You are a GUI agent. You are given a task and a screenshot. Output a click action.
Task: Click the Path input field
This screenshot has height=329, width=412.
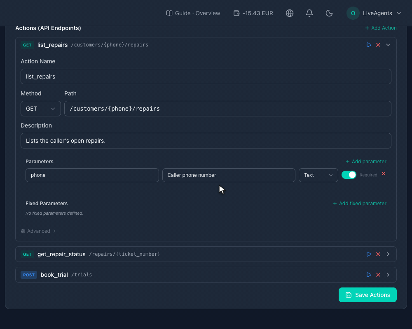coord(227,109)
